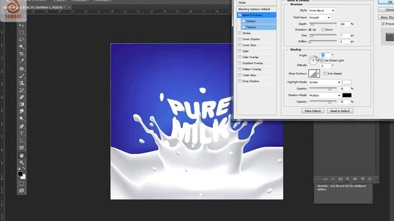Open the Shadow Mode dropdown
The width and height of the screenshot is (394, 221).
tap(324, 95)
